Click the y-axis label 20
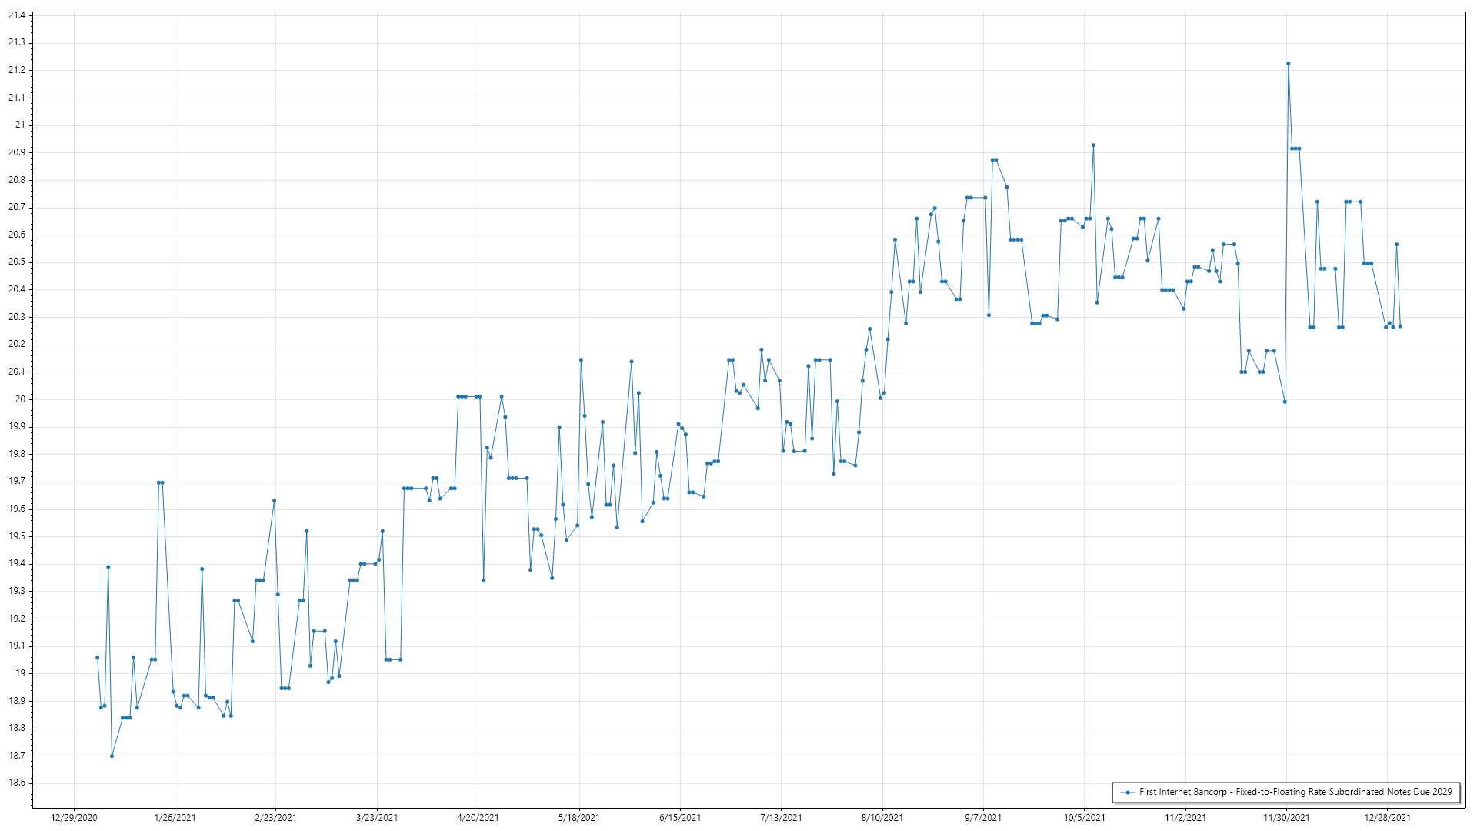The image size is (1477, 831). click(x=20, y=399)
